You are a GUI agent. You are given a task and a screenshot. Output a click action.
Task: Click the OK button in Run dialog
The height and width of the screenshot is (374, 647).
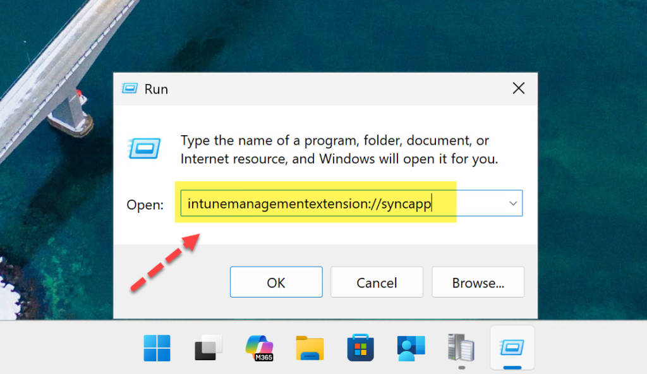276,282
